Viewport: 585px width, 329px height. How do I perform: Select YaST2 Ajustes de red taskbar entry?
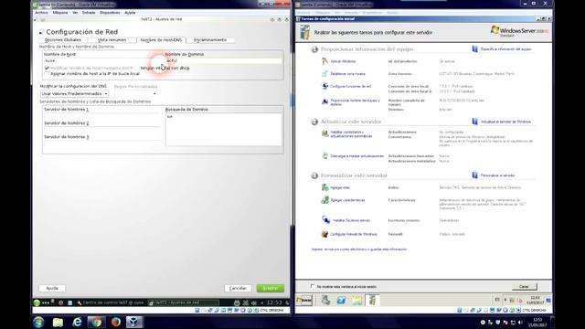(x=183, y=302)
